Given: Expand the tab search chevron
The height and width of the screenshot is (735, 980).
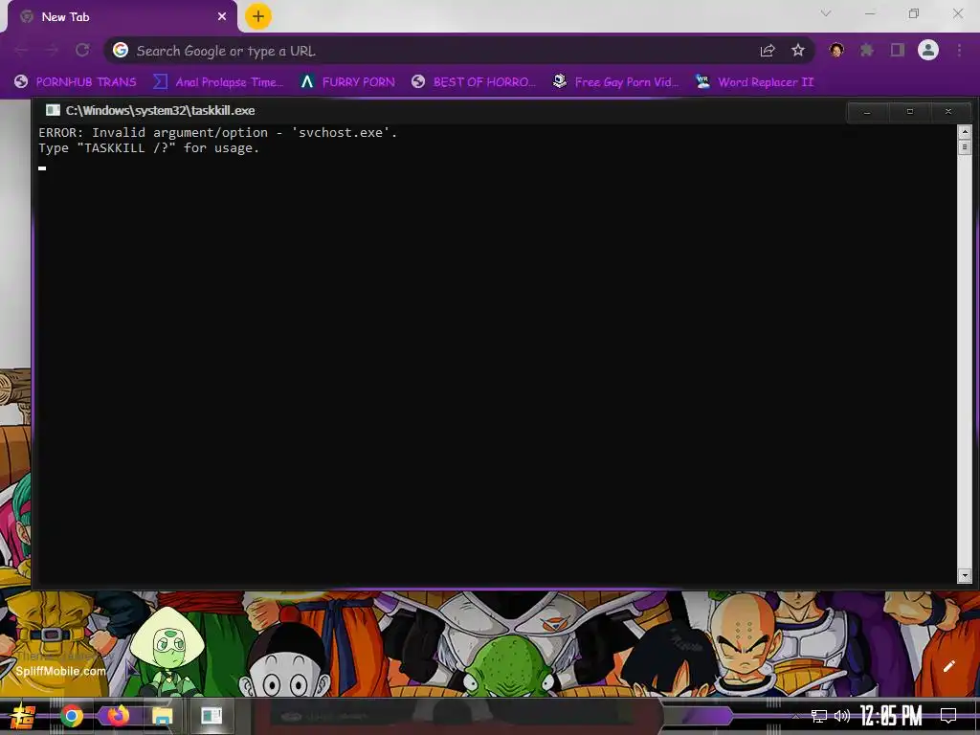Looking at the screenshot, I should pyautogui.click(x=826, y=13).
